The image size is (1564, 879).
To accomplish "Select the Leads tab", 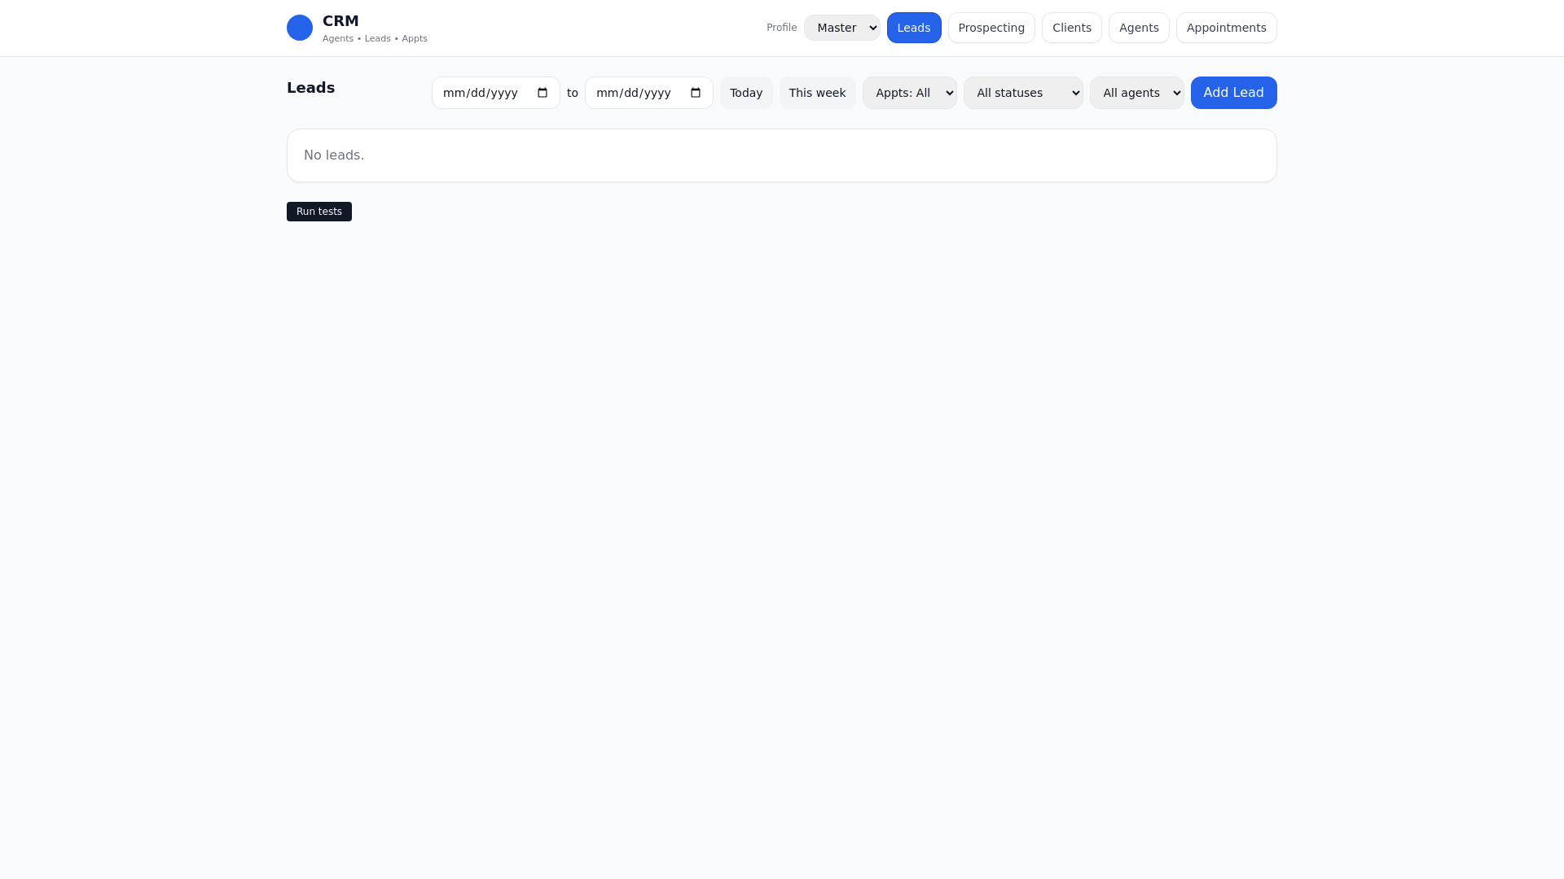I will coord(913,28).
